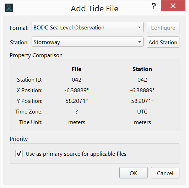Click the station Y Position value 58.2071°
The height and width of the screenshot is (188, 189).
(x=142, y=101)
